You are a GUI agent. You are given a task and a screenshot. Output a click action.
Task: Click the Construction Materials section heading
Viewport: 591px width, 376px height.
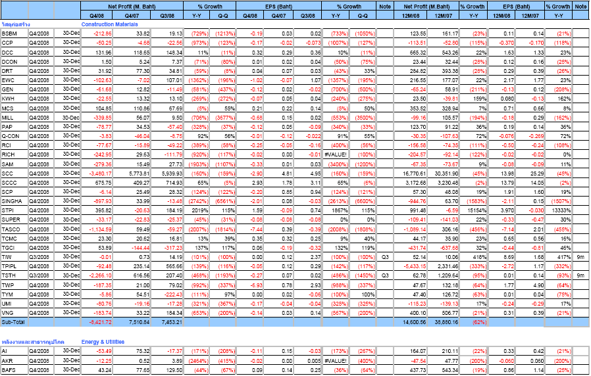(110, 24)
